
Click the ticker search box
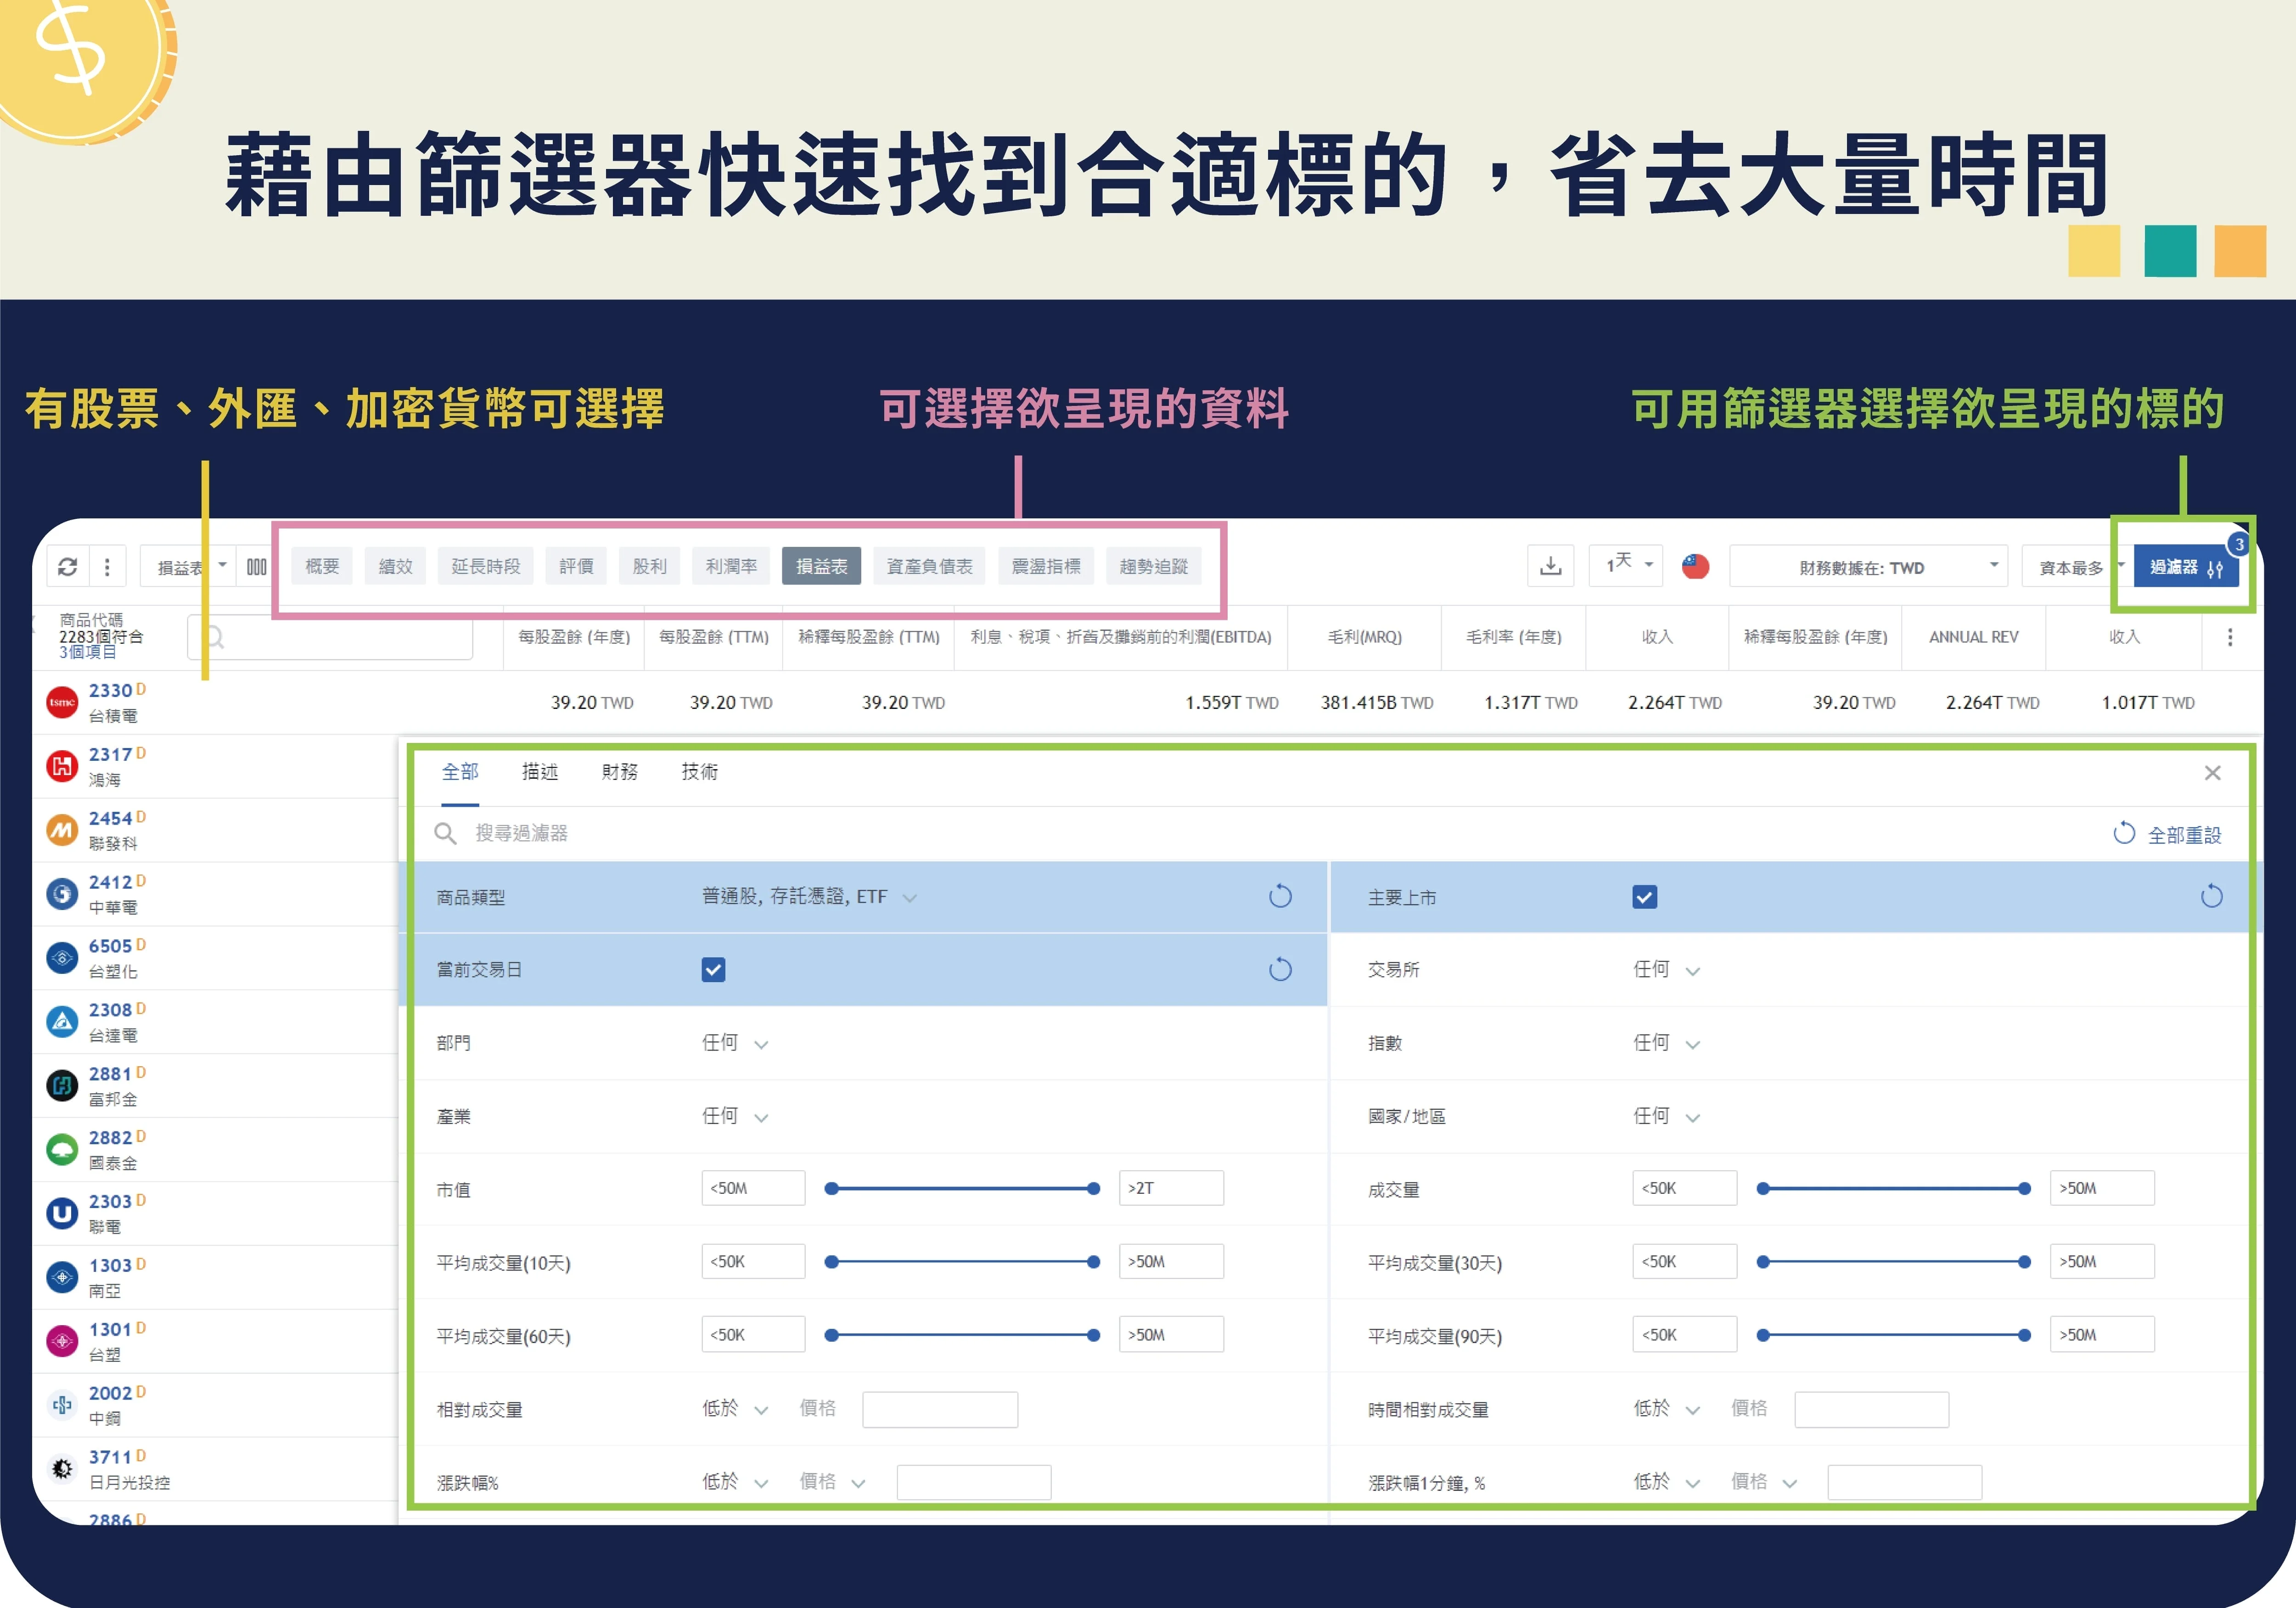[x=330, y=637]
